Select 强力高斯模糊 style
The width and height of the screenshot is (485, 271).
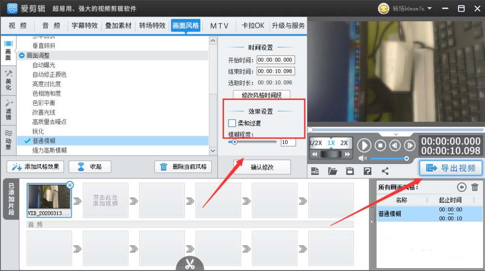click(49, 150)
